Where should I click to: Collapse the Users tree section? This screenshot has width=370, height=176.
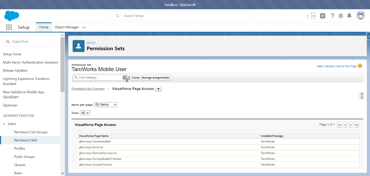tap(4, 124)
